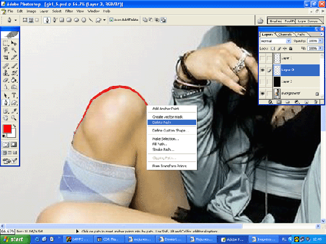Show Layer 2 visibility box
Viewport: 326px width, 244px height.
[x=263, y=82]
